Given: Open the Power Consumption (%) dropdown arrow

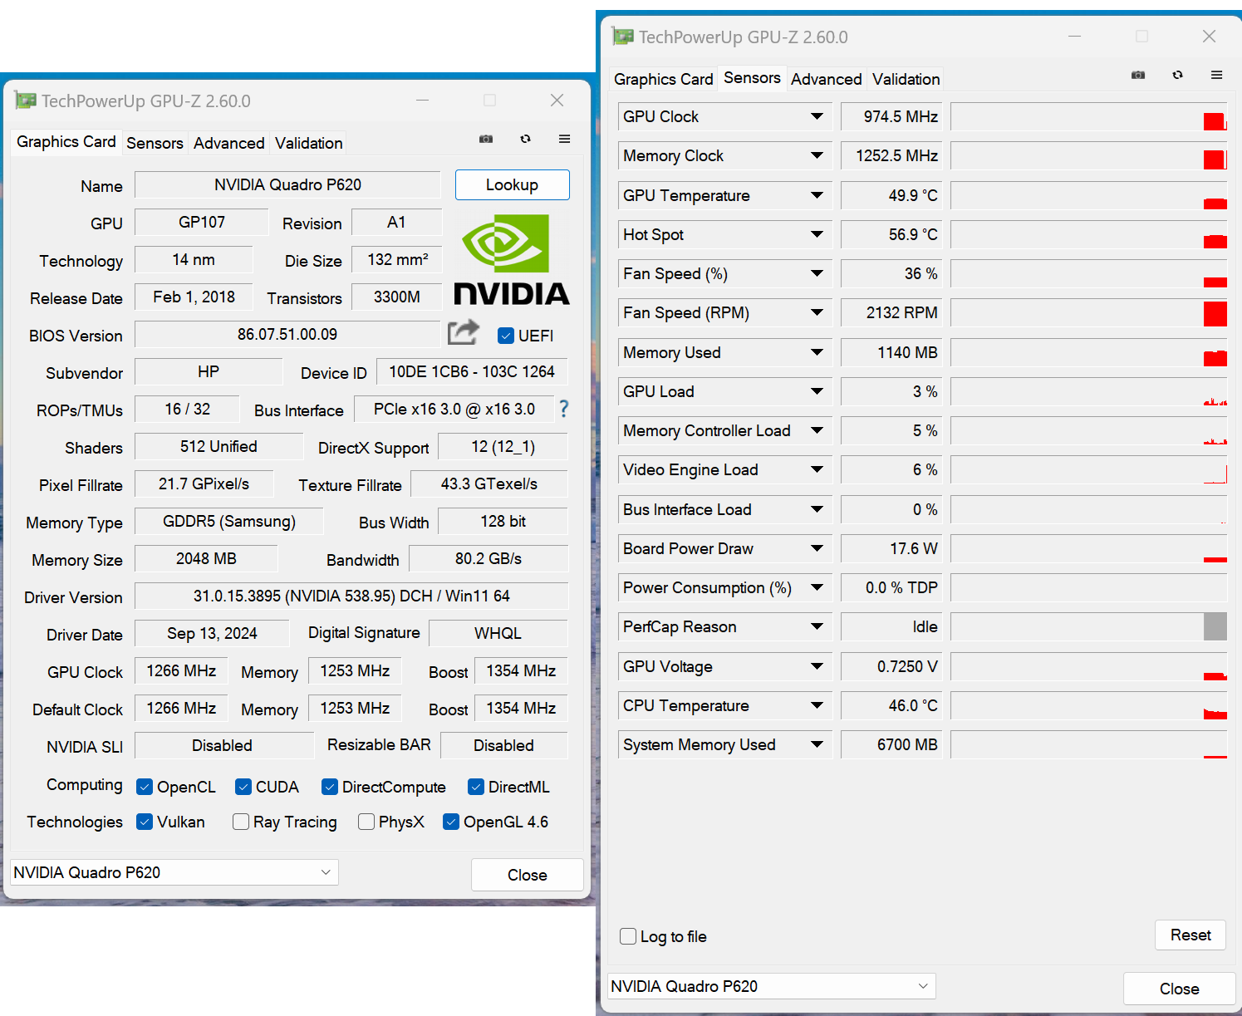Looking at the screenshot, I should 817,587.
